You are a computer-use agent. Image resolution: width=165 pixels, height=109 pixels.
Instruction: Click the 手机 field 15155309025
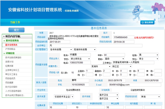pyautogui.click(x=80, y=85)
